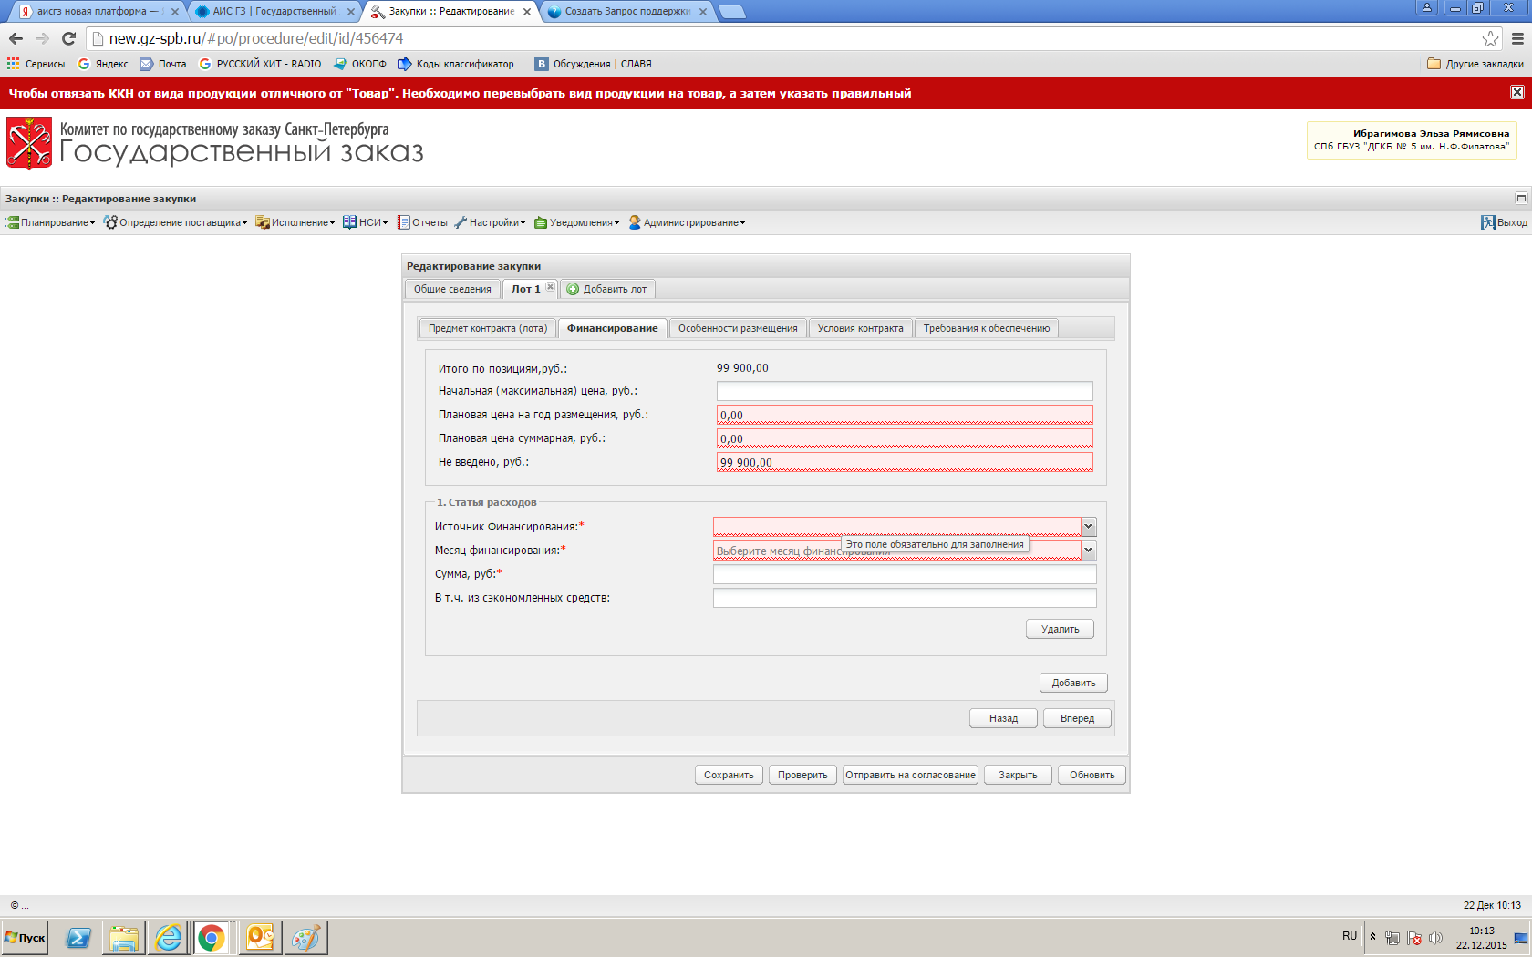Viewport: 1532px width, 957px height.
Task: Go back to the previous browser page
Action: [16, 38]
